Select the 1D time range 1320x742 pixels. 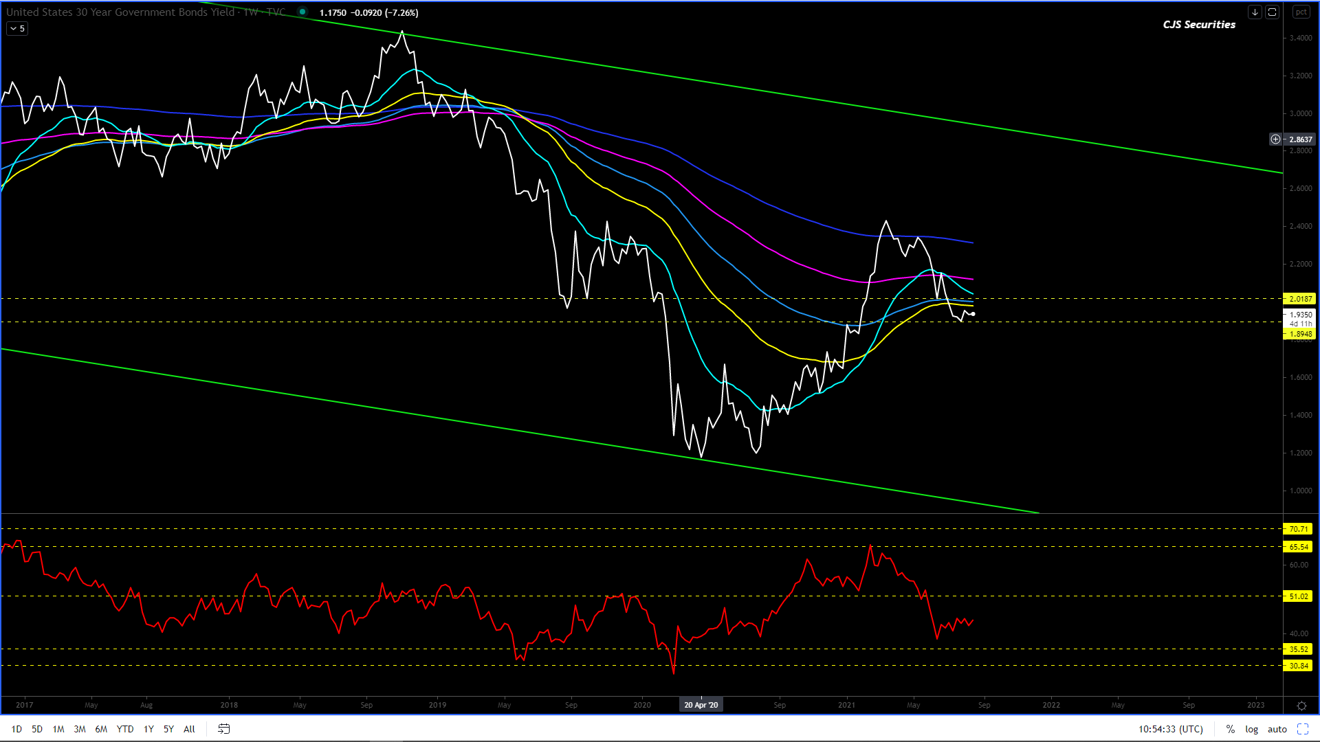16,729
